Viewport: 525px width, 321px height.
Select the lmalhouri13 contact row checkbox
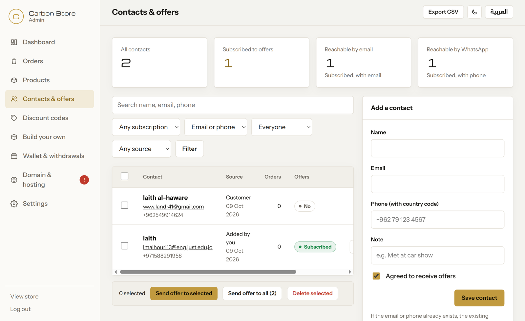[125, 246]
